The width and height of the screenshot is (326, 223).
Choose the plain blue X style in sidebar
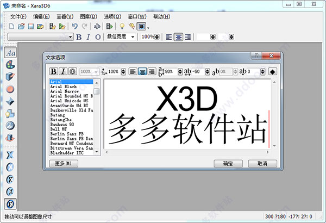tap(10, 155)
